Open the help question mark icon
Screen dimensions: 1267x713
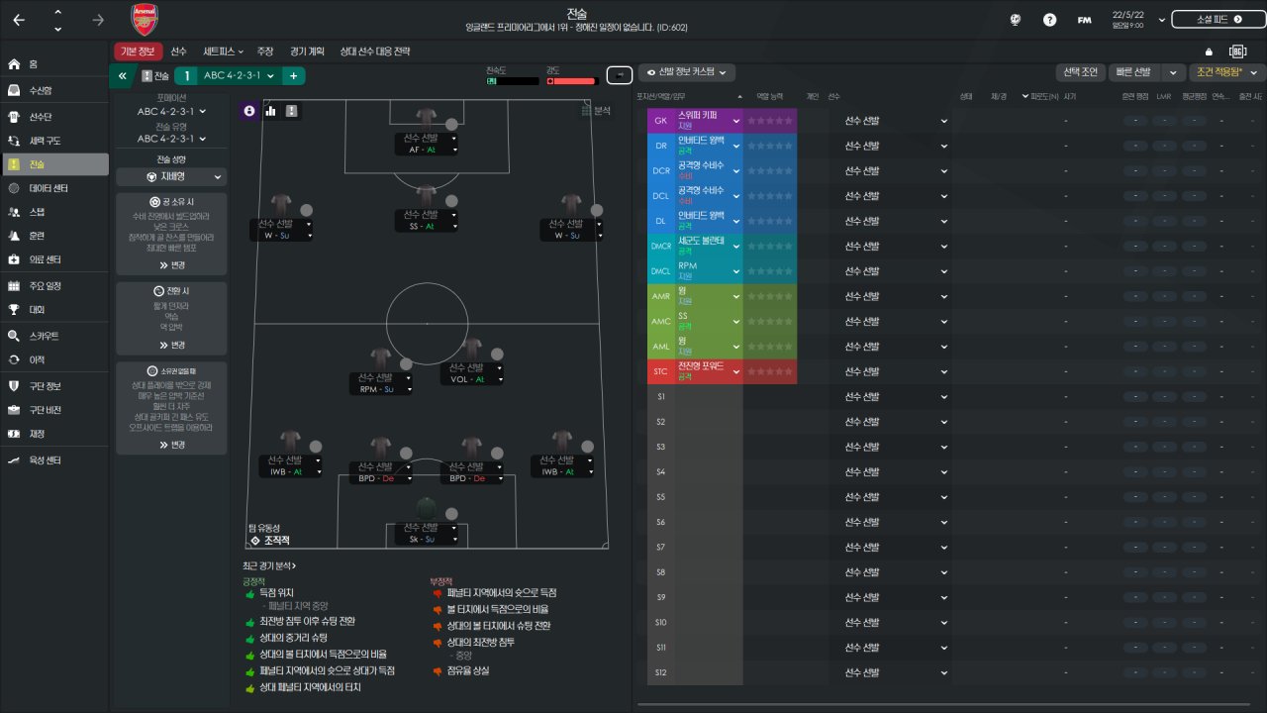1050,20
